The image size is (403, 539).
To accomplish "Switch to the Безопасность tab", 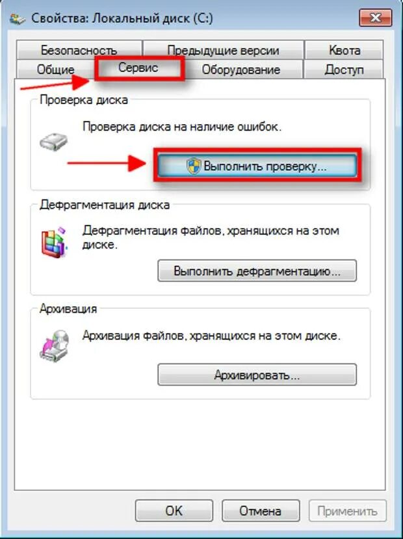I will coord(79,50).
